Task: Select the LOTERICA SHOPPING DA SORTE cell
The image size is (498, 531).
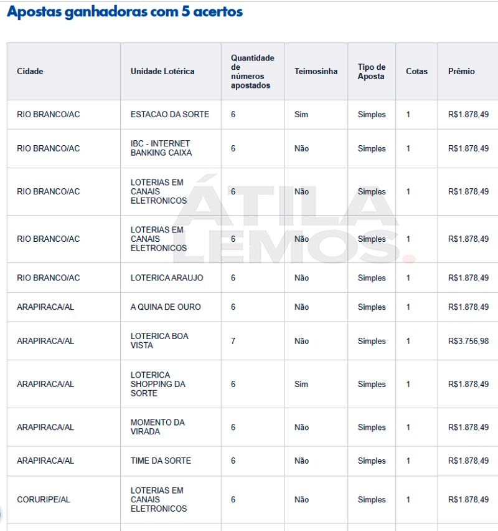Action: [x=158, y=384]
